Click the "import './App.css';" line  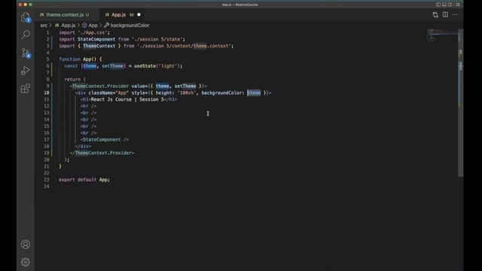(84, 32)
